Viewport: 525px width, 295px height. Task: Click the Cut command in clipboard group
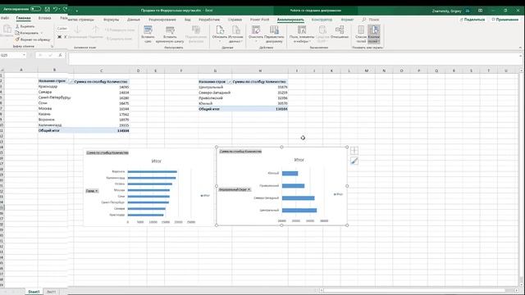pos(25,26)
